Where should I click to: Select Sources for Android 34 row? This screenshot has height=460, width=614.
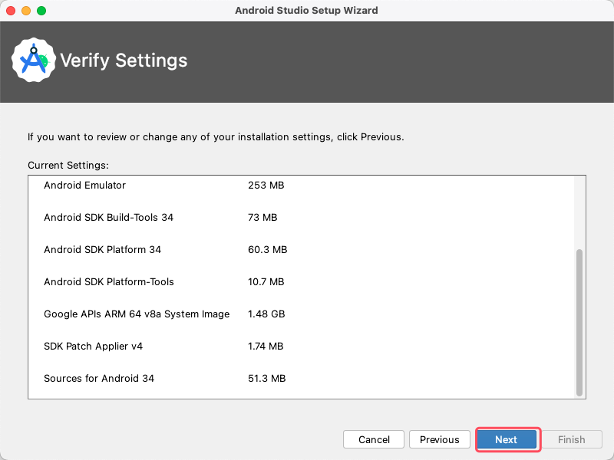tap(301, 378)
